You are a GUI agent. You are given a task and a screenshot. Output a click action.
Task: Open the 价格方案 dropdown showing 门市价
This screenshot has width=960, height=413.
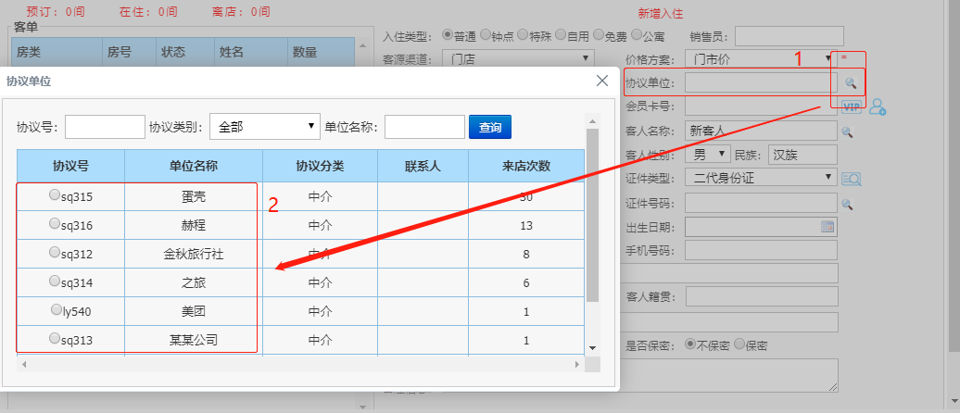coord(761,59)
